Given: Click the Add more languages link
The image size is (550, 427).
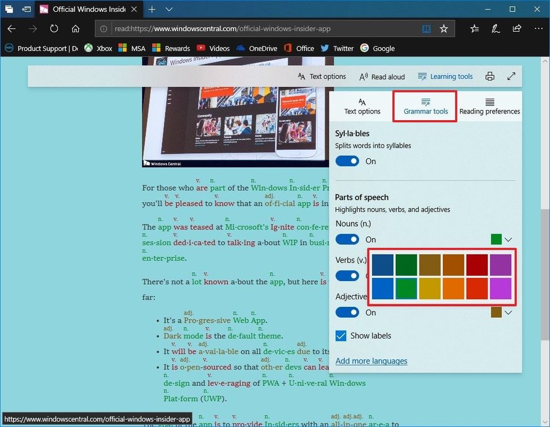Looking at the screenshot, I should coord(371,361).
